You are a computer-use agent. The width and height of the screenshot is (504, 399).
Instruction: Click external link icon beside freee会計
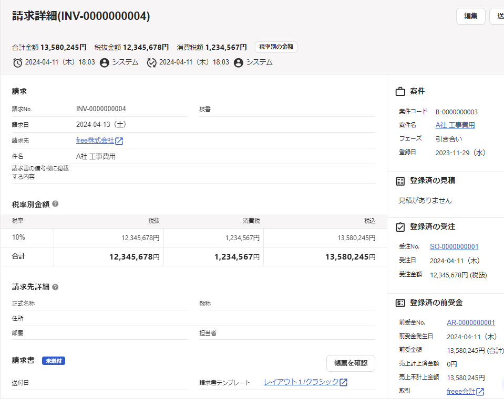480,391
